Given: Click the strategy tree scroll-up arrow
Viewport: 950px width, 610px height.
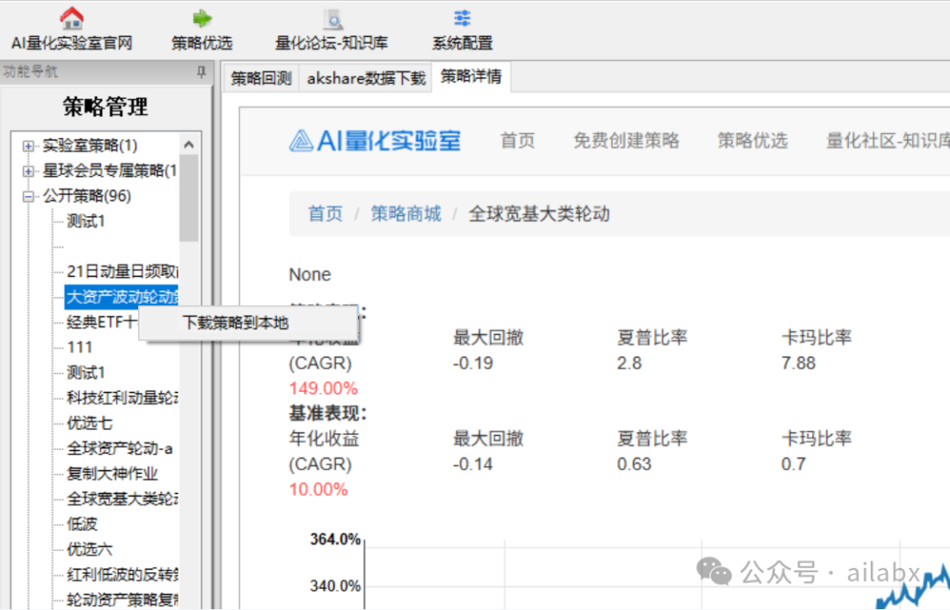Looking at the screenshot, I should 188,145.
